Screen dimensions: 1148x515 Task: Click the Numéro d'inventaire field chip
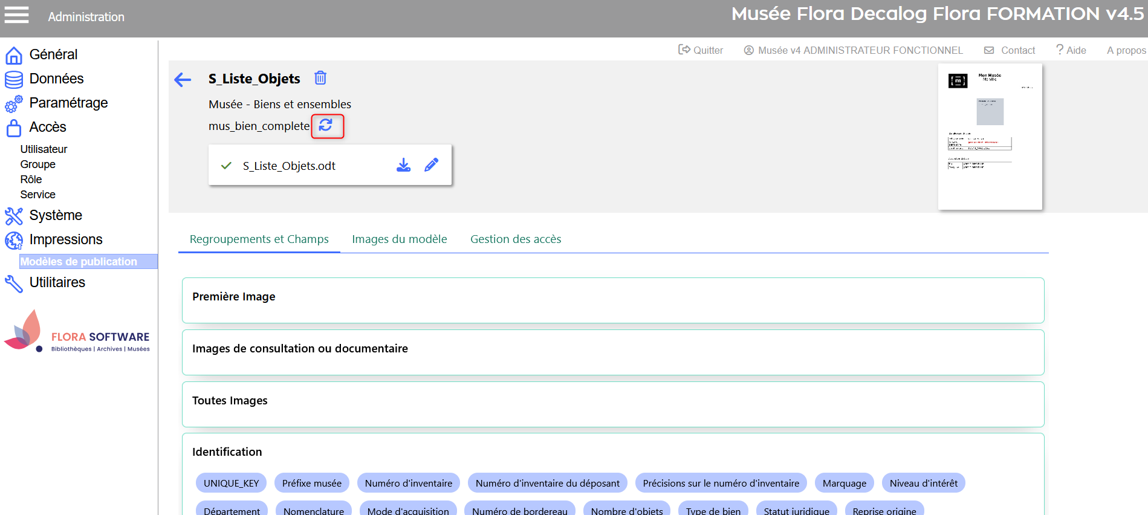point(408,483)
